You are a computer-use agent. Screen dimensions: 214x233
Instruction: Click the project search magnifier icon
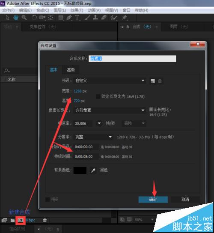7,70
